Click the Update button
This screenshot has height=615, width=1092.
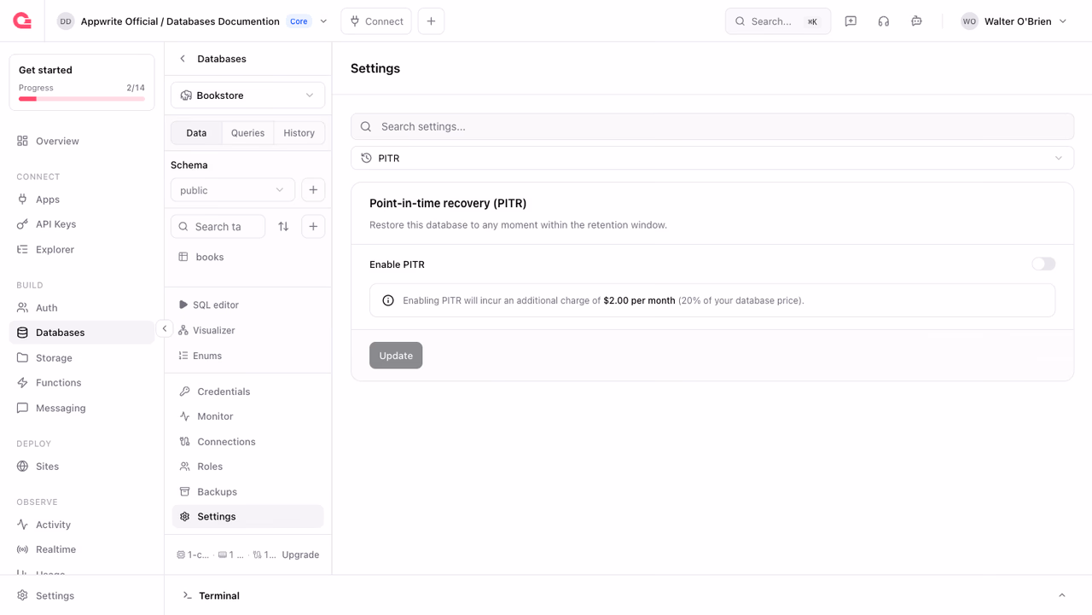tap(396, 356)
